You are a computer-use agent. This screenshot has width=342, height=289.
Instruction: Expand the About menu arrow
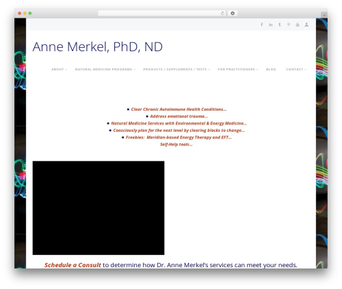click(x=66, y=70)
